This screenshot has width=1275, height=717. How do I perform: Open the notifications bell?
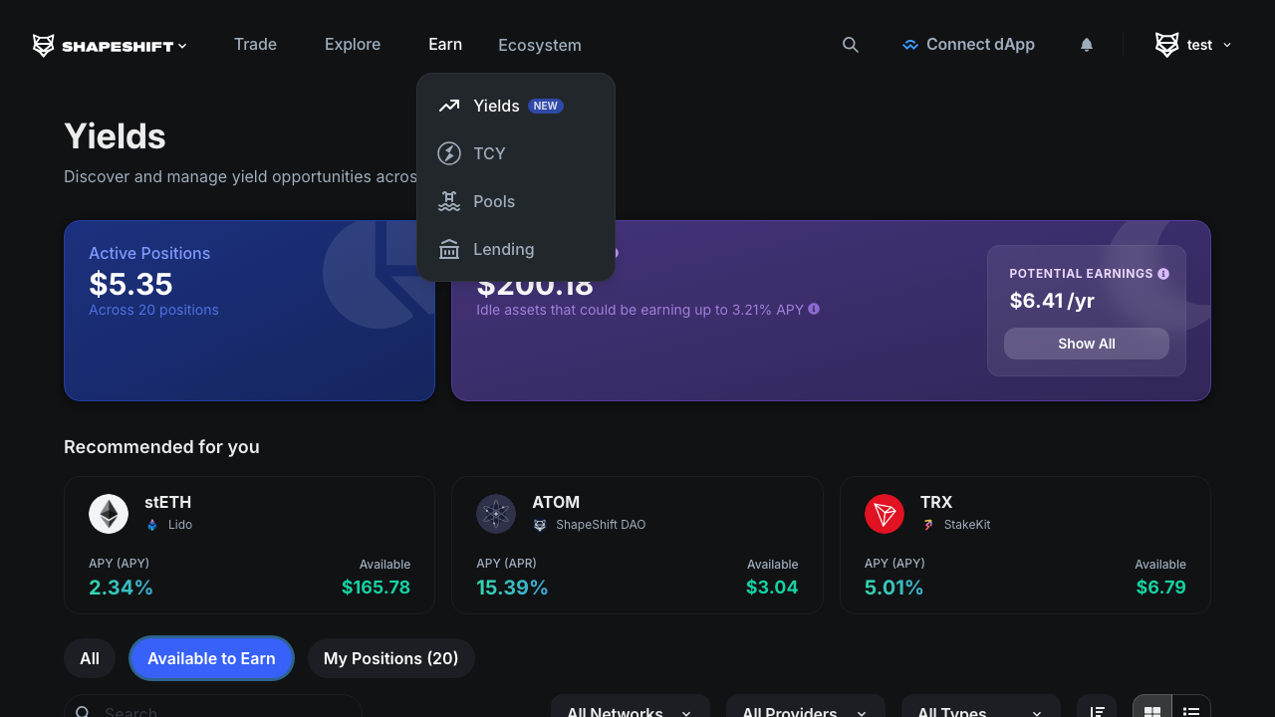[1086, 45]
